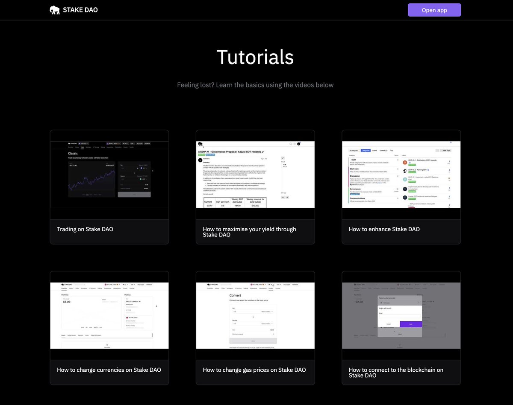513x405 pixels.
Task: Click 'How to maximise your yield through Stake DAO' title
Action: pyautogui.click(x=250, y=232)
